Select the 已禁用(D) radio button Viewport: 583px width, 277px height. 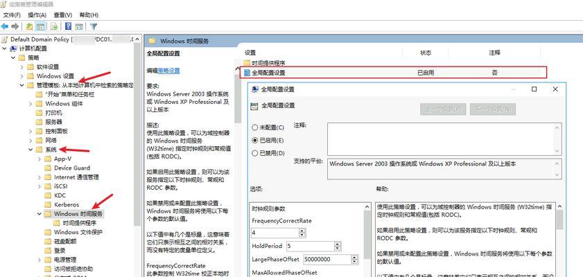[255, 153]
